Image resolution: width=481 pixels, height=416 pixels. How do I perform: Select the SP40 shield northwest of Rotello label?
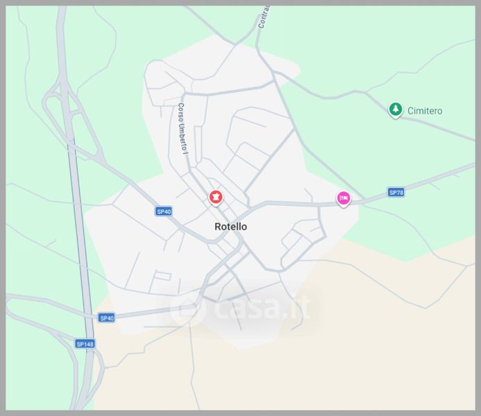tap(164, 211)
